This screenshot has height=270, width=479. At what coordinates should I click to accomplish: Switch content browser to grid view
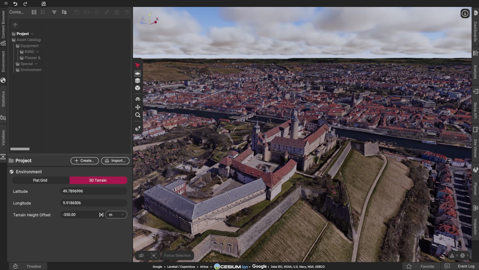tap(34, 12)
